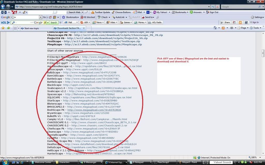Switch to the Start new topic tab
265x165 pixels.
(x=36, y=28)
